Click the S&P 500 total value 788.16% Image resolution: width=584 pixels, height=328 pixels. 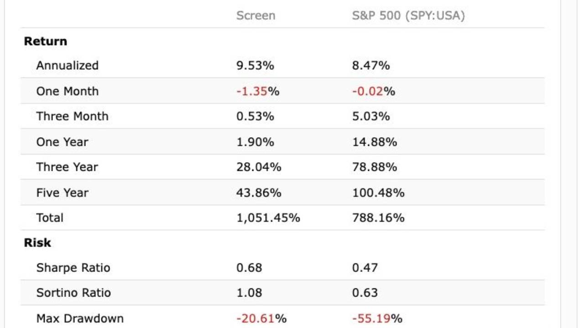tap(378, 218)
